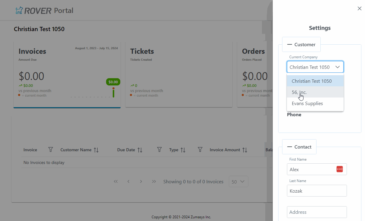Click the Rover dog logo icon
The width and height of the screenshot is (365, 221).
coord(20,10)
